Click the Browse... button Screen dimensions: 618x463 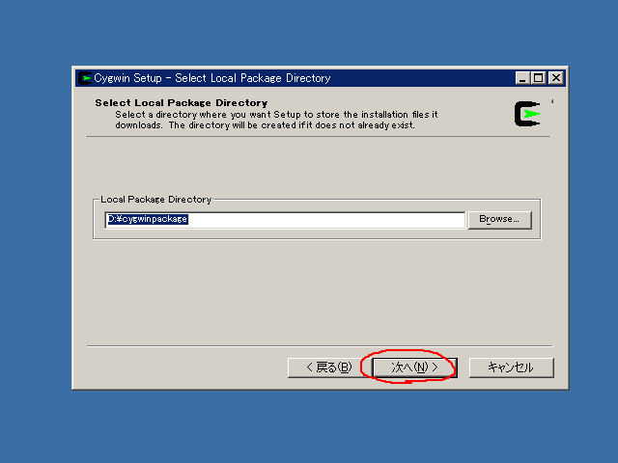pos(500,219)
